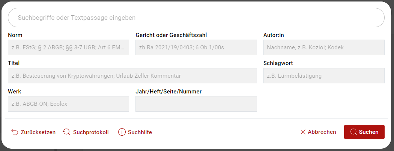This screenshot has height=151, width=394.
Task: Select the Gericht oder Geschäftszahl field
Action: pos(196,47)
